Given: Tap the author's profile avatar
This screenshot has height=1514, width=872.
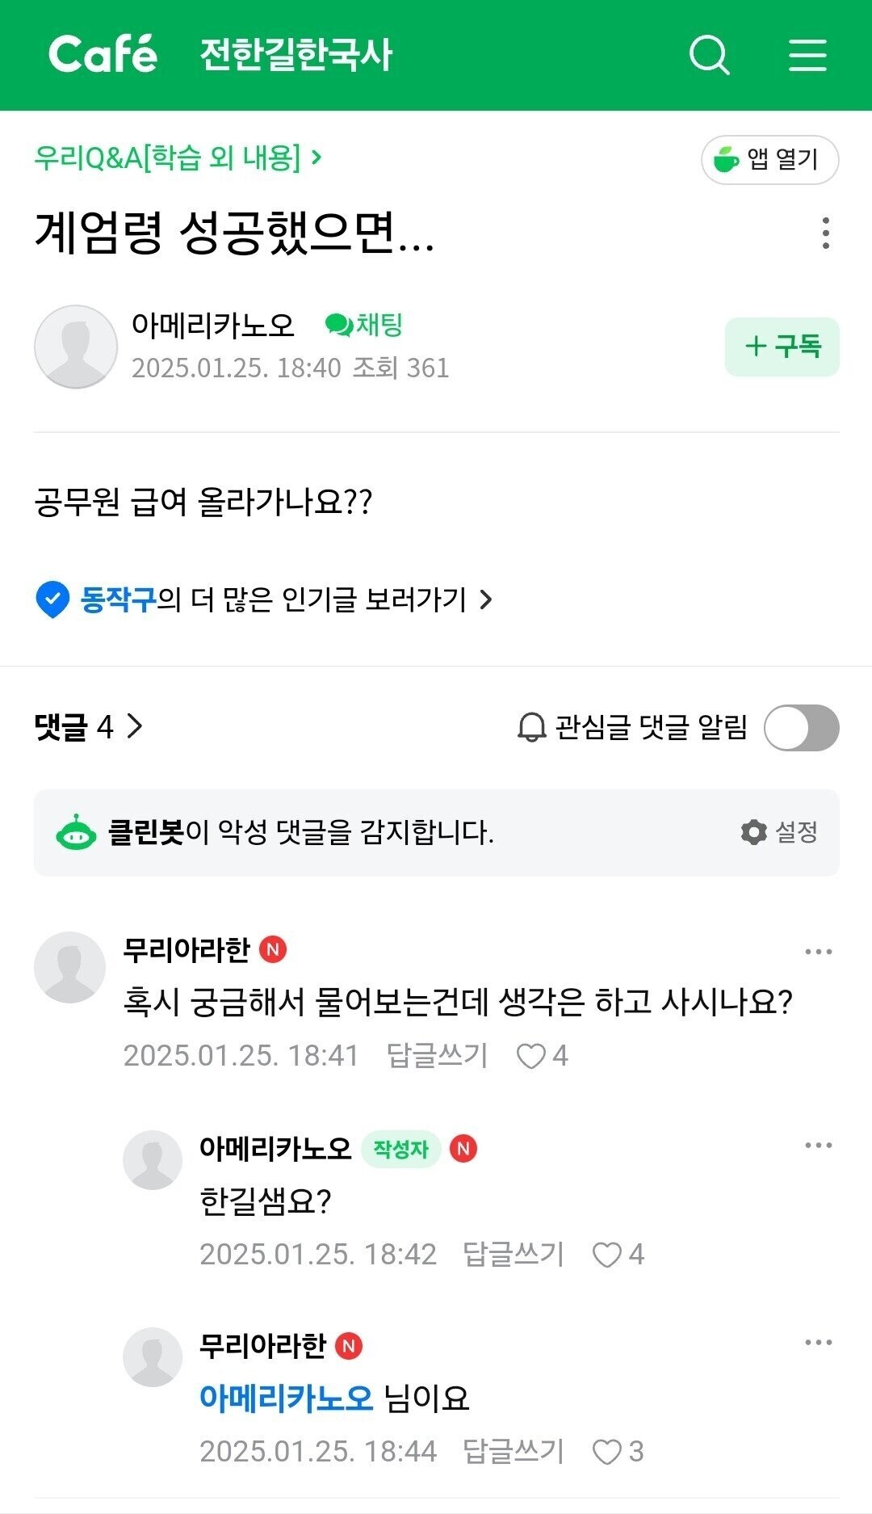Looking at the screenshot, I should point(76,347).
